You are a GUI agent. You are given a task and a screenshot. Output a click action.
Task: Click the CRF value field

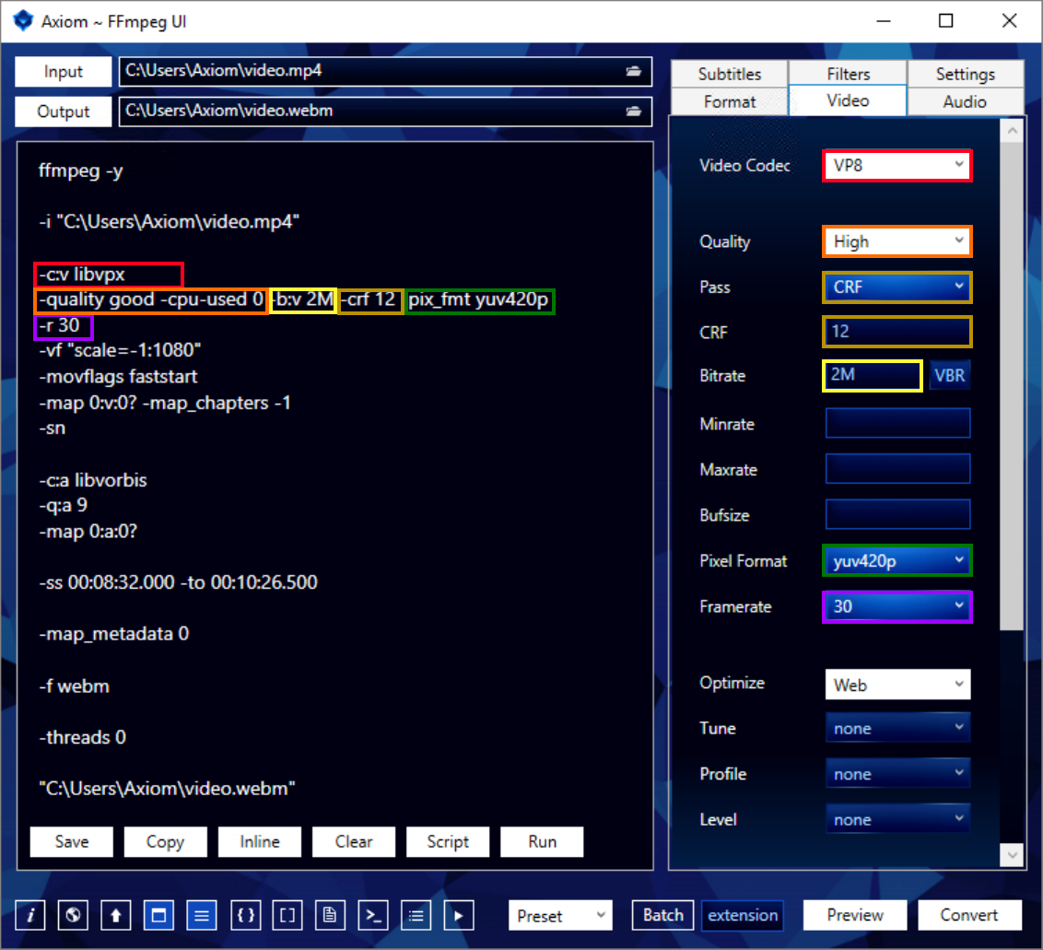(897, 332)
